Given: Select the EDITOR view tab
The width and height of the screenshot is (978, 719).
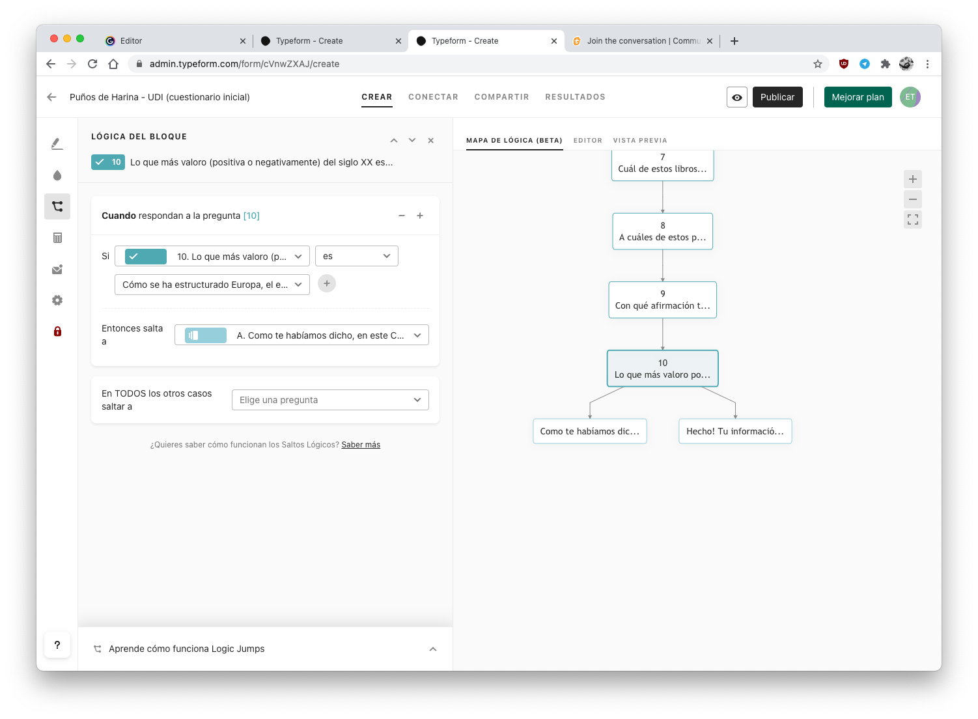Looking at the screenshot, I should pos(588,140).
